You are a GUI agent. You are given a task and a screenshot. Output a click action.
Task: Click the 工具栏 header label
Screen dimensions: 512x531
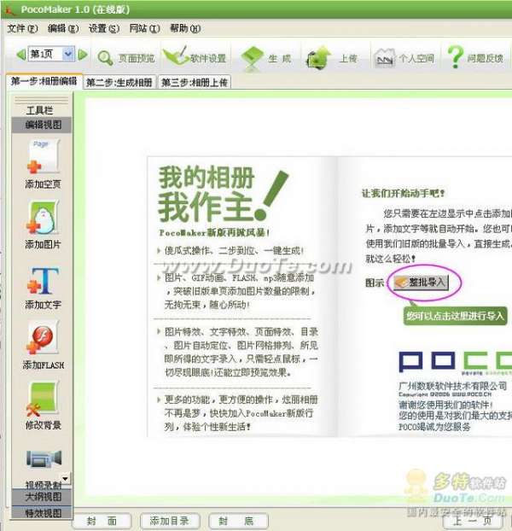point(39,110)
